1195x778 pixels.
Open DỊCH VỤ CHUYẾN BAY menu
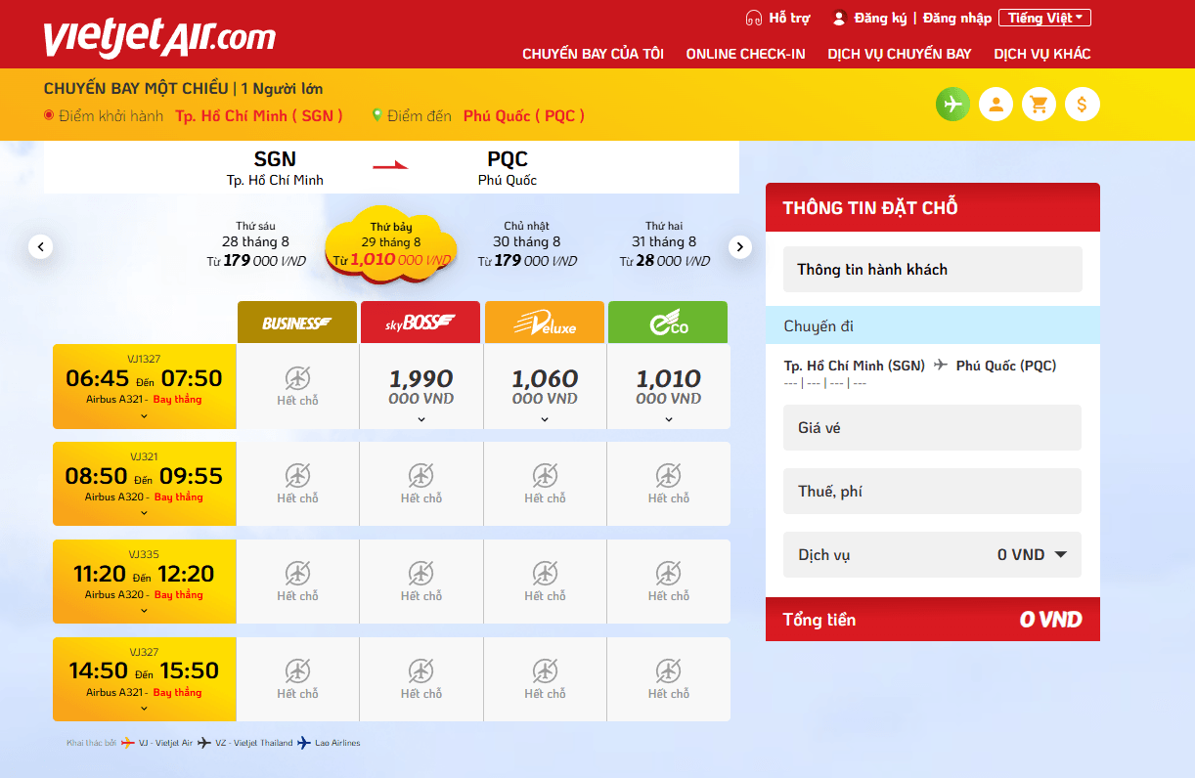tap(900, 54)
